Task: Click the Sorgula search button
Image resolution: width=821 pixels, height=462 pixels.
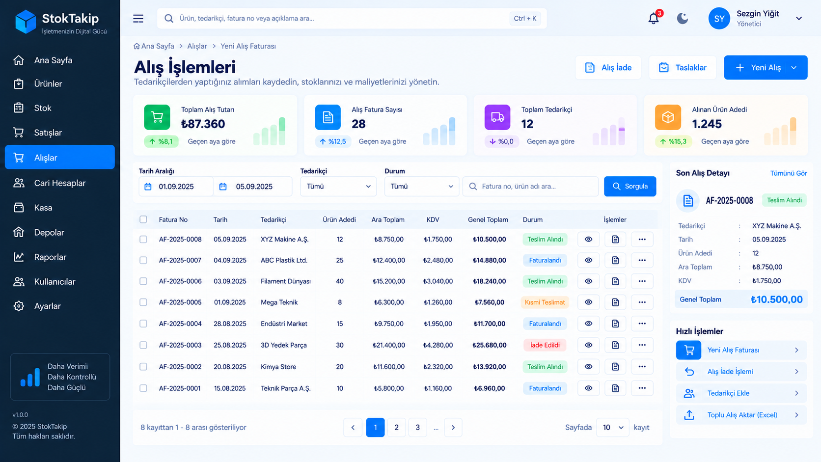Action: [630, 187]
